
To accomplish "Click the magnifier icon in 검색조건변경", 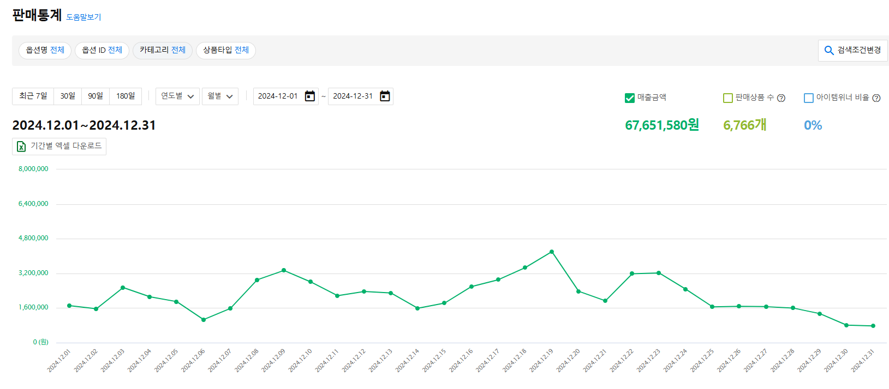I will coord(828,51).
